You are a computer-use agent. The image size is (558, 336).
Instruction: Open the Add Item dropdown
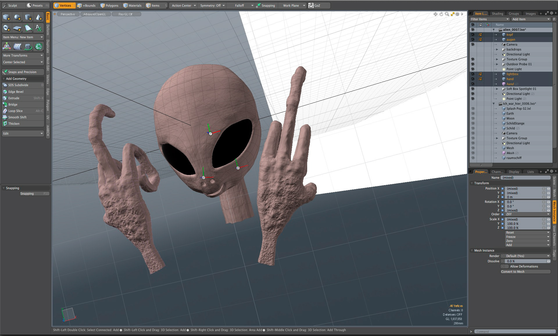coord(531,19)
